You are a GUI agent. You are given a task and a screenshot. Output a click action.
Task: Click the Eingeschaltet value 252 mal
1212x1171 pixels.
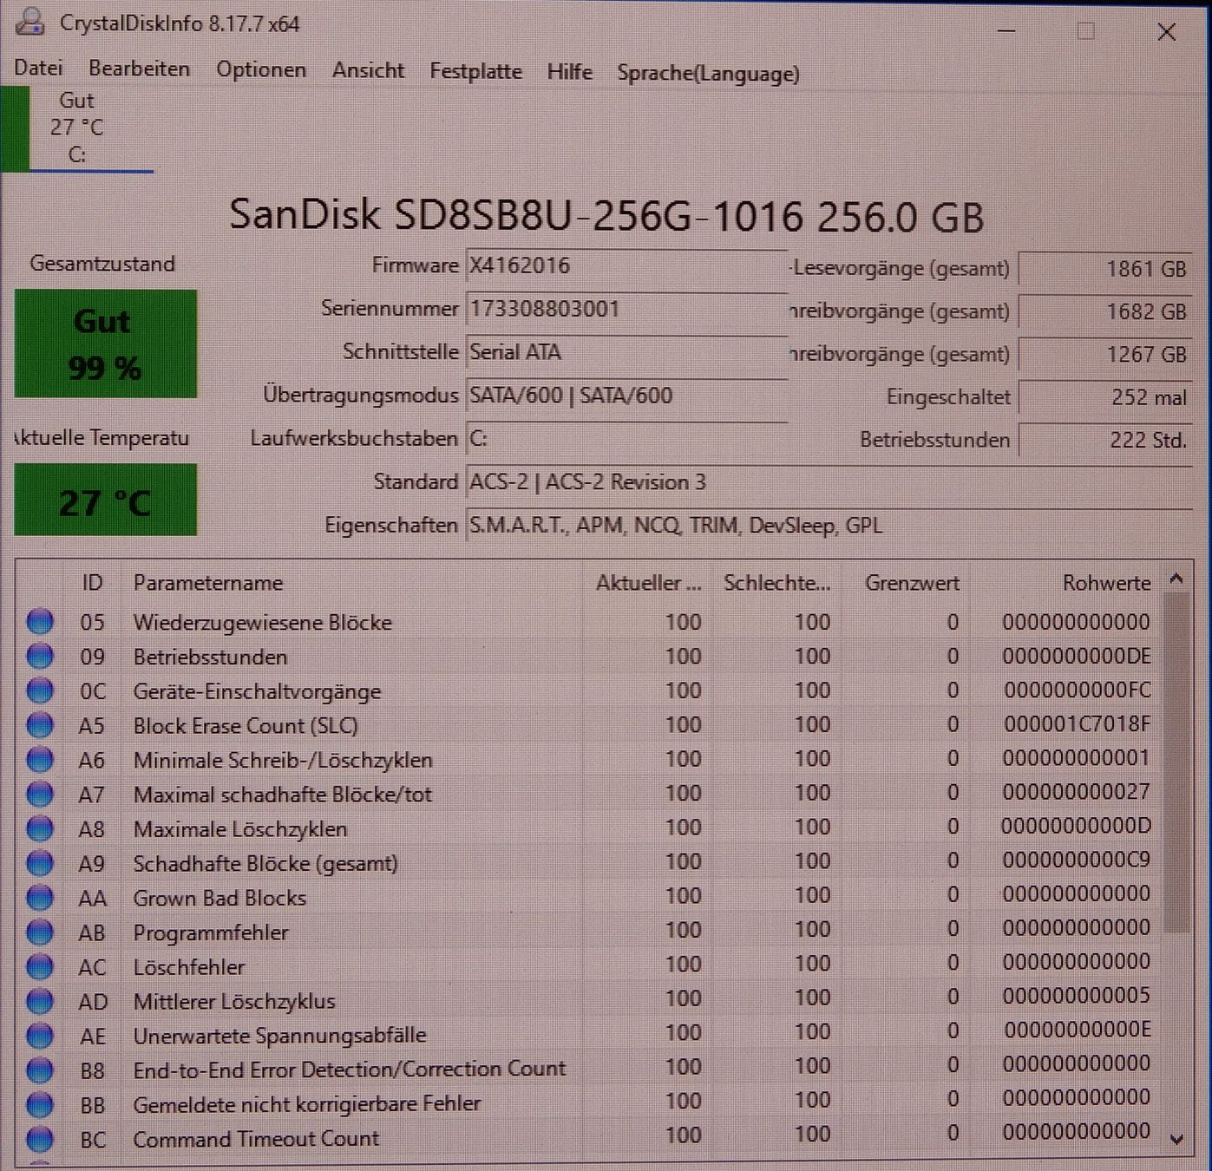(1105, 397)
